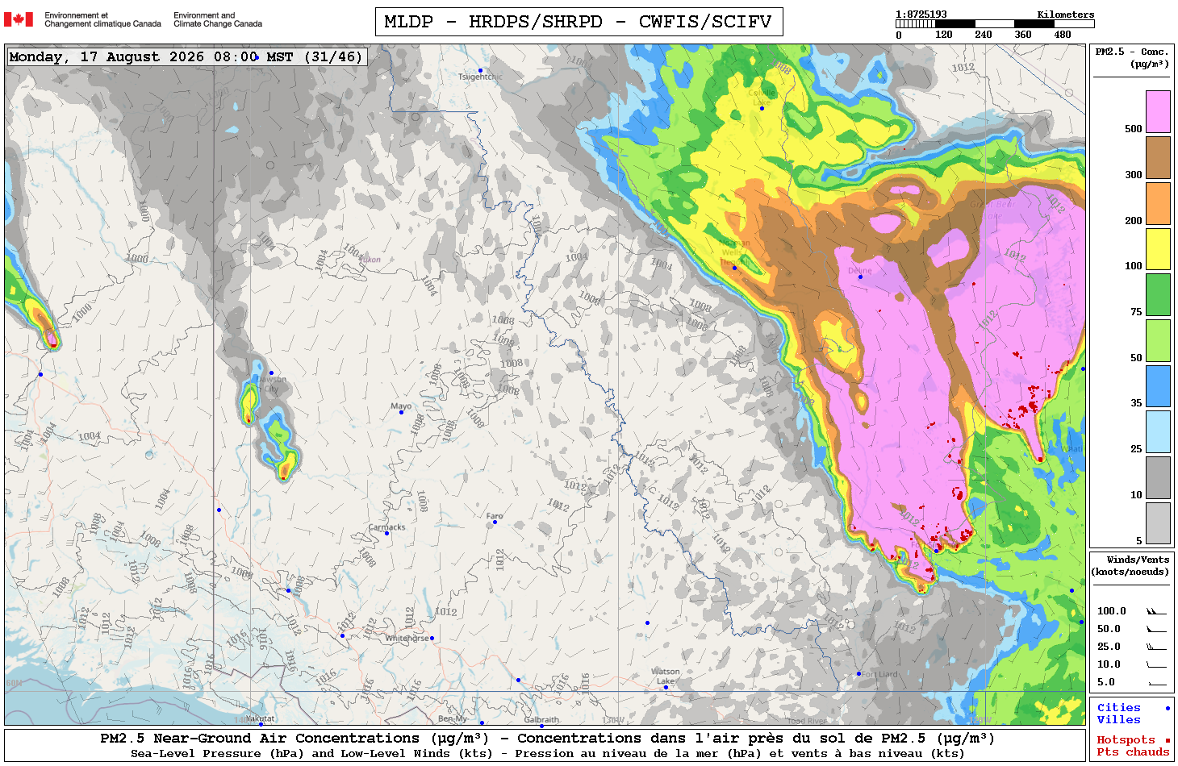
Task: Click the blue city dot at Faro
Action: 495,522
